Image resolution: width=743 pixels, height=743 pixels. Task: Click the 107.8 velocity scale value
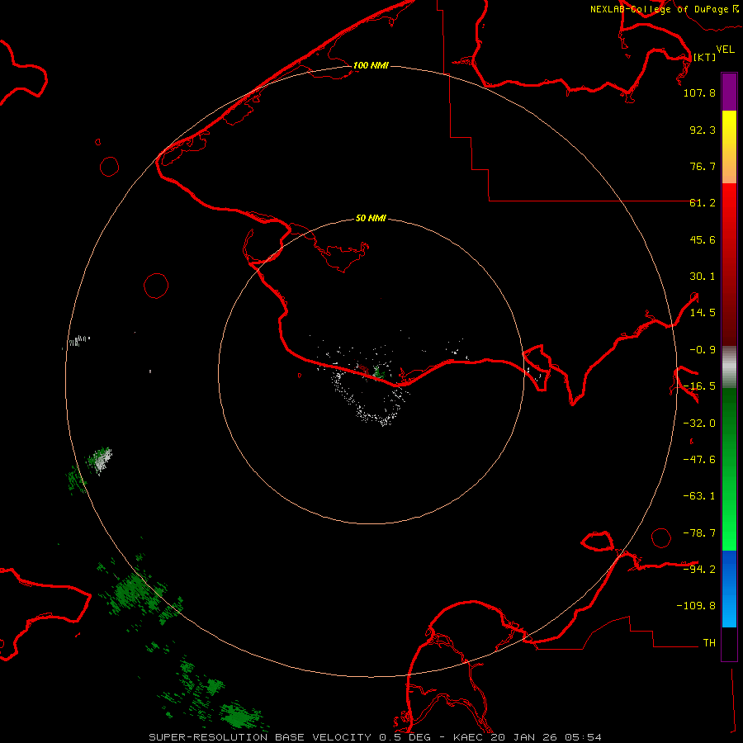pos(699,92)
